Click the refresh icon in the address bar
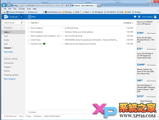 coord(69,5)
